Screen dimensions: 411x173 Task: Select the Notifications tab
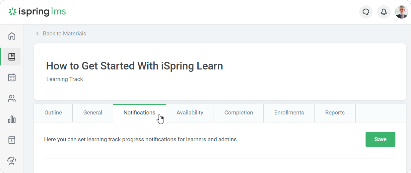pos(139,113)
